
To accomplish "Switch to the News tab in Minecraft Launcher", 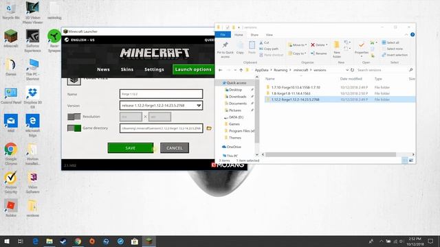I will pyautogui.click(x=103, y=69).
